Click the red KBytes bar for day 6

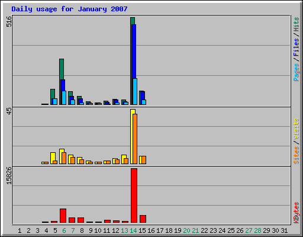63,216
